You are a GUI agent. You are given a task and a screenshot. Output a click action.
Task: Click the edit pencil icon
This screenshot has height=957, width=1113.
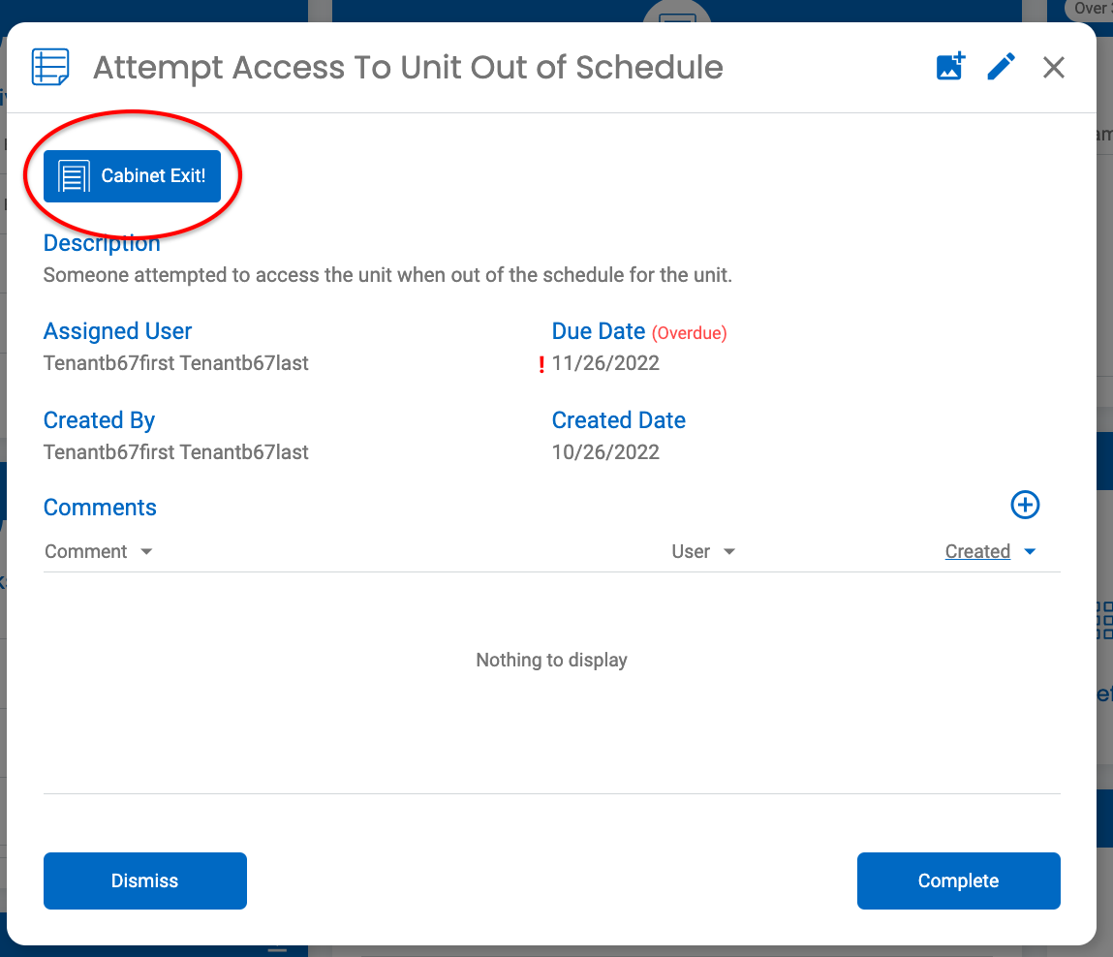(x=1001, y=66)
